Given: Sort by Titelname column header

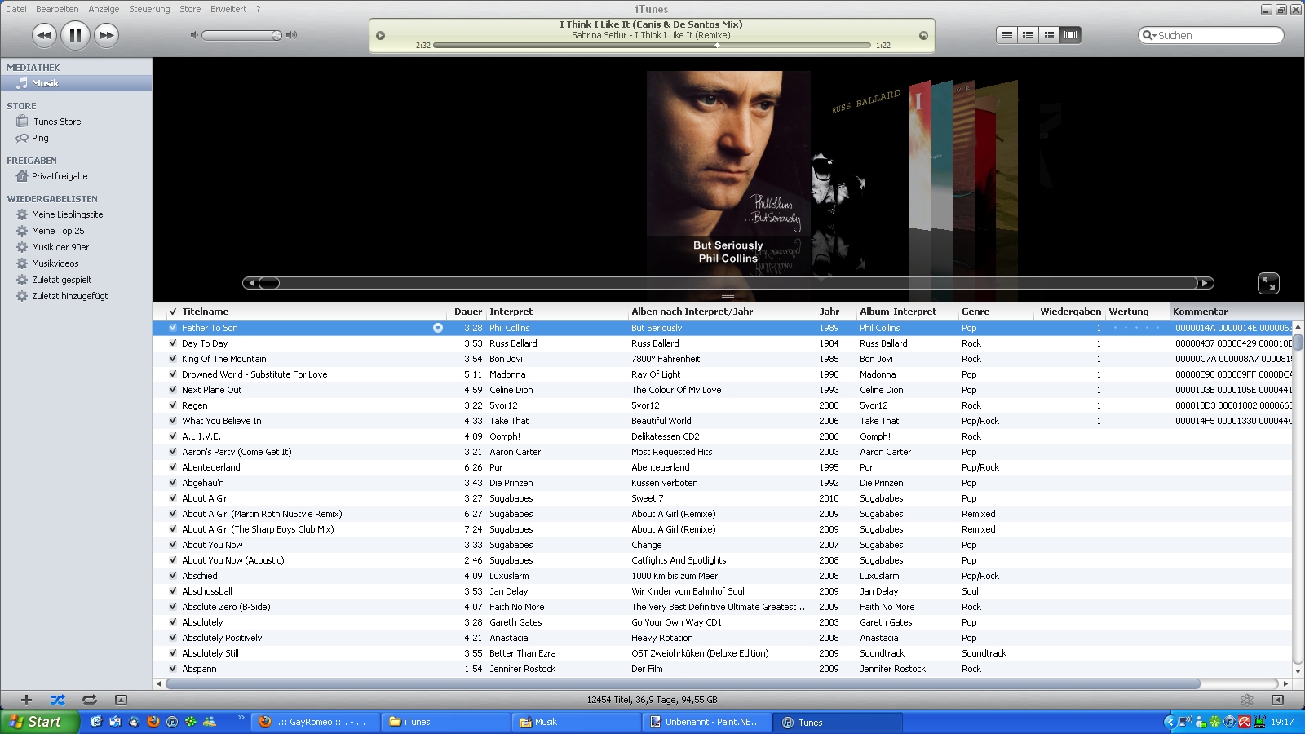Looking at the screenshot, I should click(x=313, y=312).
